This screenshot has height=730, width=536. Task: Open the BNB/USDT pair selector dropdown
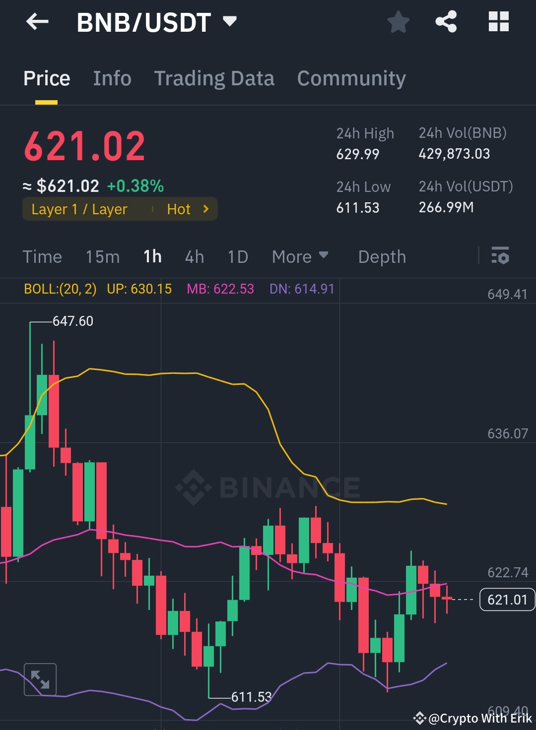[x=229, y=22]
